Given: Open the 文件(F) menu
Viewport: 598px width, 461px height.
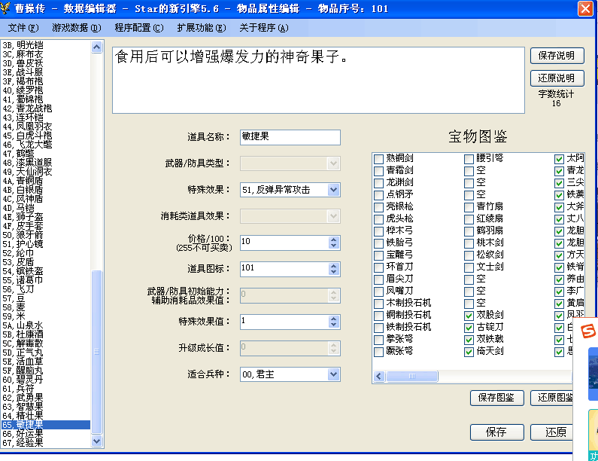Looking at the screenshot, I should pos(23,28).
